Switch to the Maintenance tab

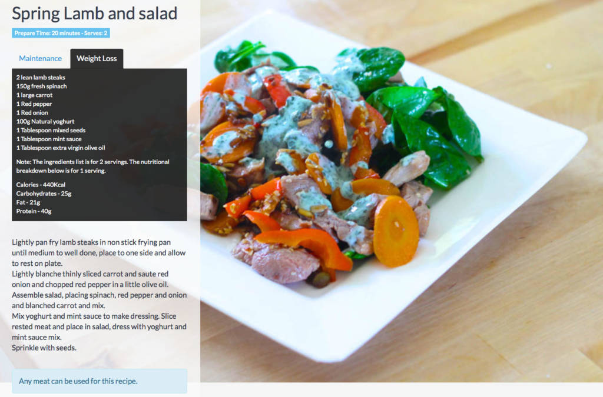[x=41, y=58]
